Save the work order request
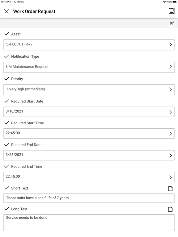The width and height of the screenshot is (178, 237). [x=172, y=11]
